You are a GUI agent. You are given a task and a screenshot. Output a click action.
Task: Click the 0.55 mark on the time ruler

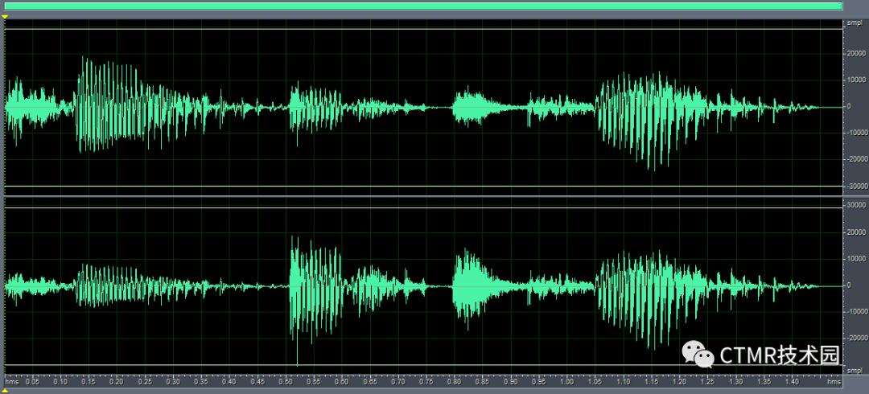point(314,383)
